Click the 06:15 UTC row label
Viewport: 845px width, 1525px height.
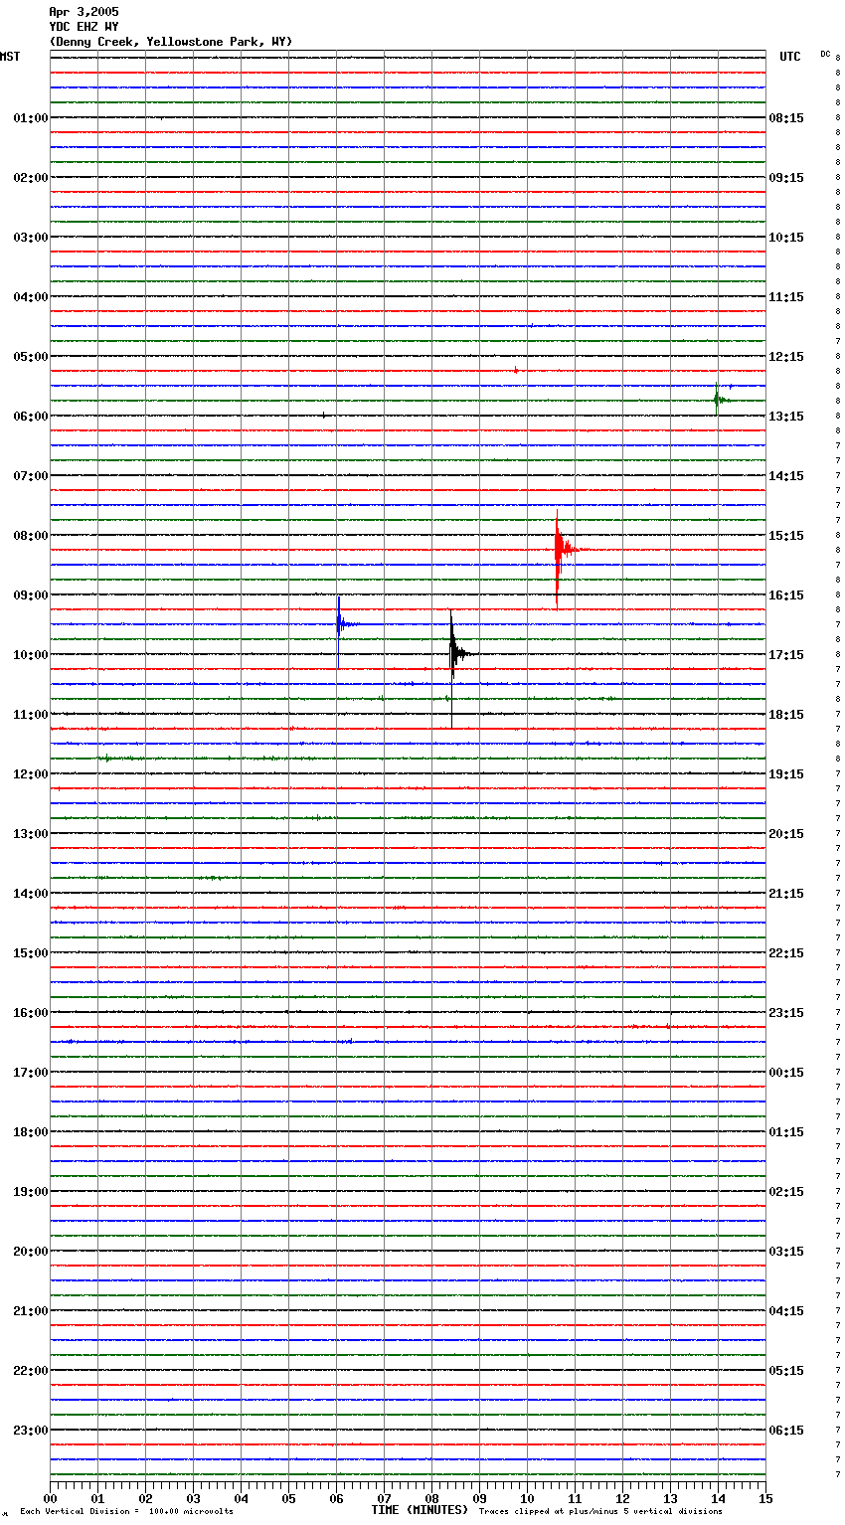click(x=786, y=1431)
